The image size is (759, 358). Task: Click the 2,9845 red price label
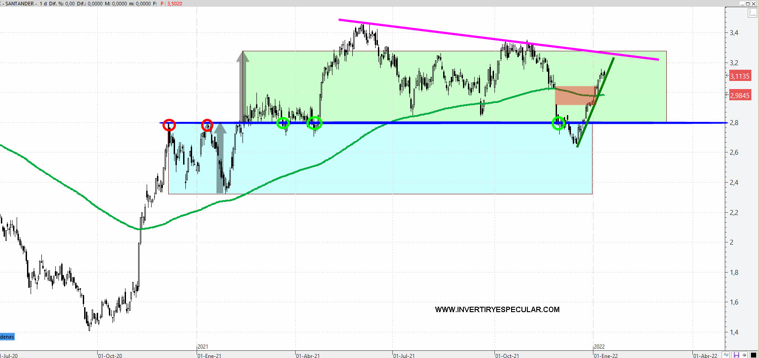click(x=740, y=95)
